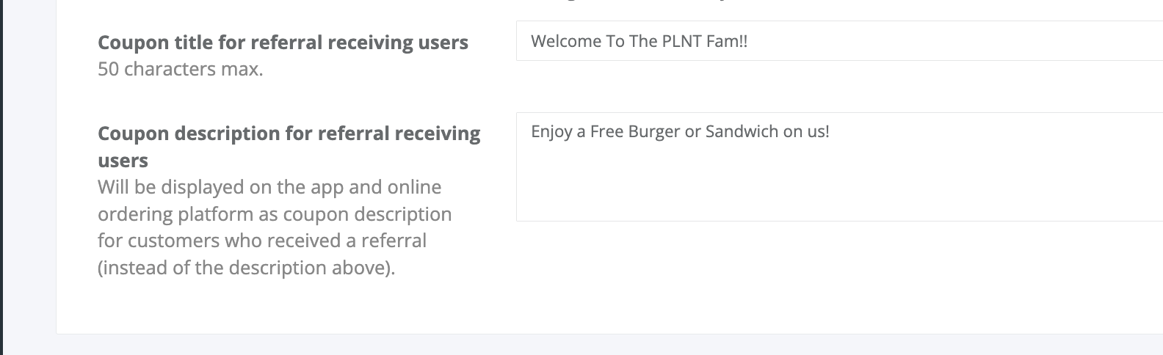Place cursor on the word 'Burger' in description
The height and width of the screenshot is (355, 1163).
(x=653, y=132)
